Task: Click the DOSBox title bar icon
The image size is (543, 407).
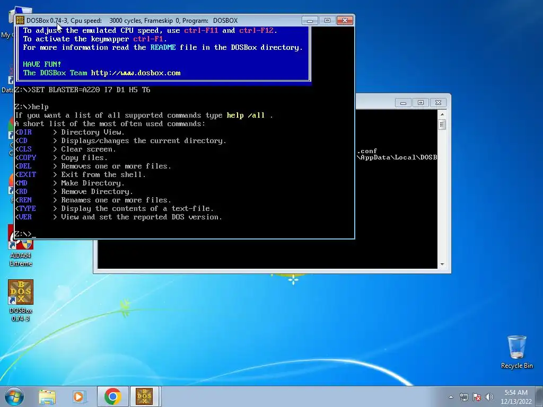Action: click(x=20, y=21)
